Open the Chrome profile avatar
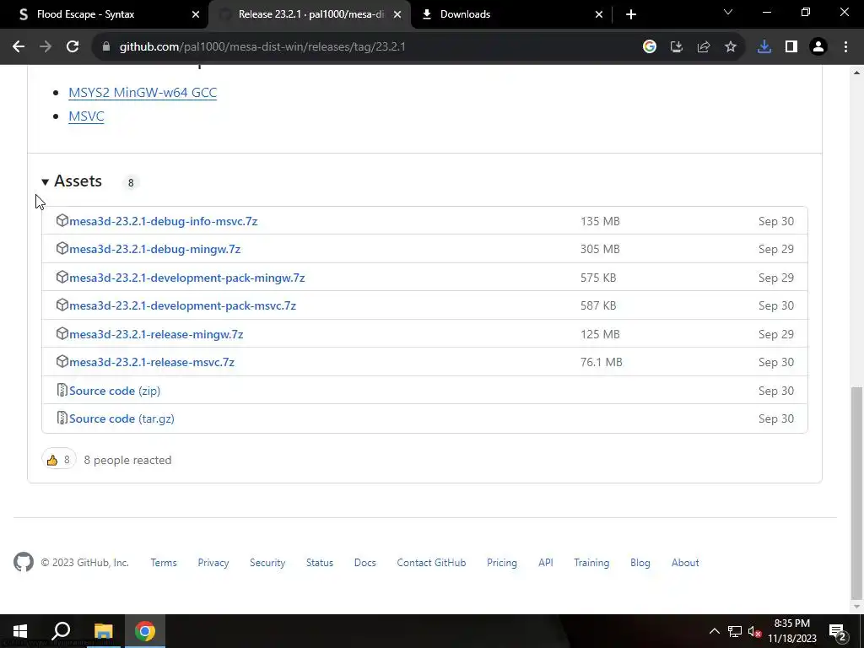Image resolution: width=864 pixels, height=648 pixels. [818, 47]
